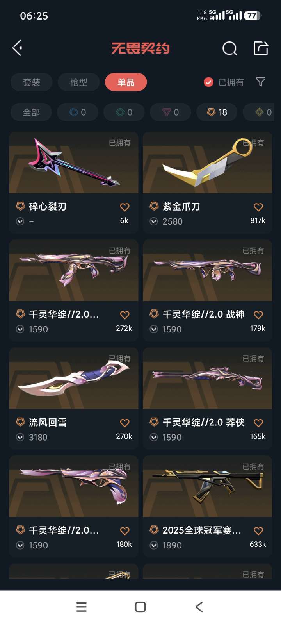Tap the Android home square button
Image resolution: width=281 pixels, height=625 pixels.
click(140, 607)
